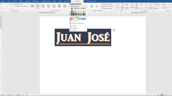Apply the orange A WordArt style
The image size is (172, 96).
97,6
